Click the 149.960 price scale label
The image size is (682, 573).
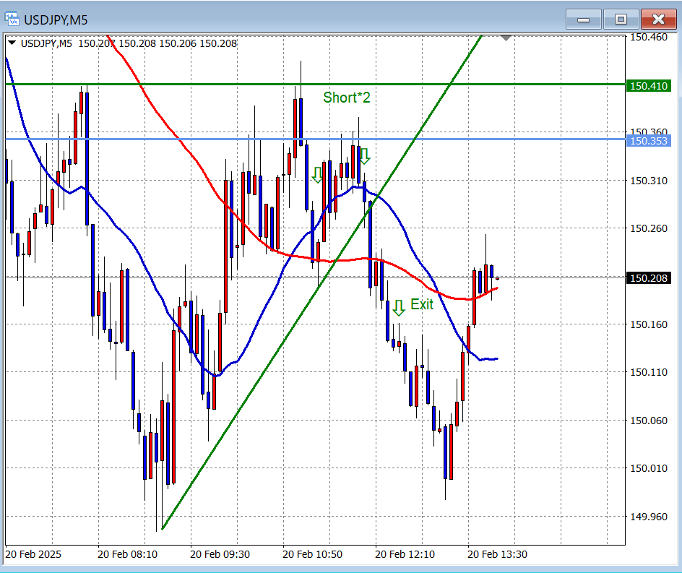point(648,516)
